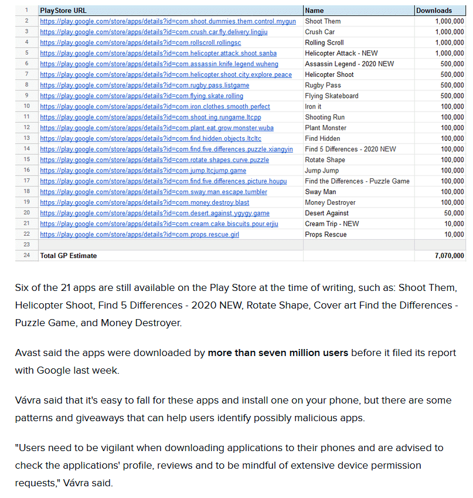This screenshot has height=498, width=473.
Task: Click the Find Hidden name cell
Action: tap(359, 138)
